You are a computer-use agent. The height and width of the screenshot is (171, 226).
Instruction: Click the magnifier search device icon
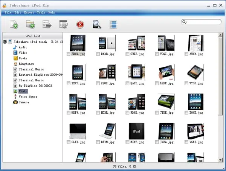tap(97, 24)
